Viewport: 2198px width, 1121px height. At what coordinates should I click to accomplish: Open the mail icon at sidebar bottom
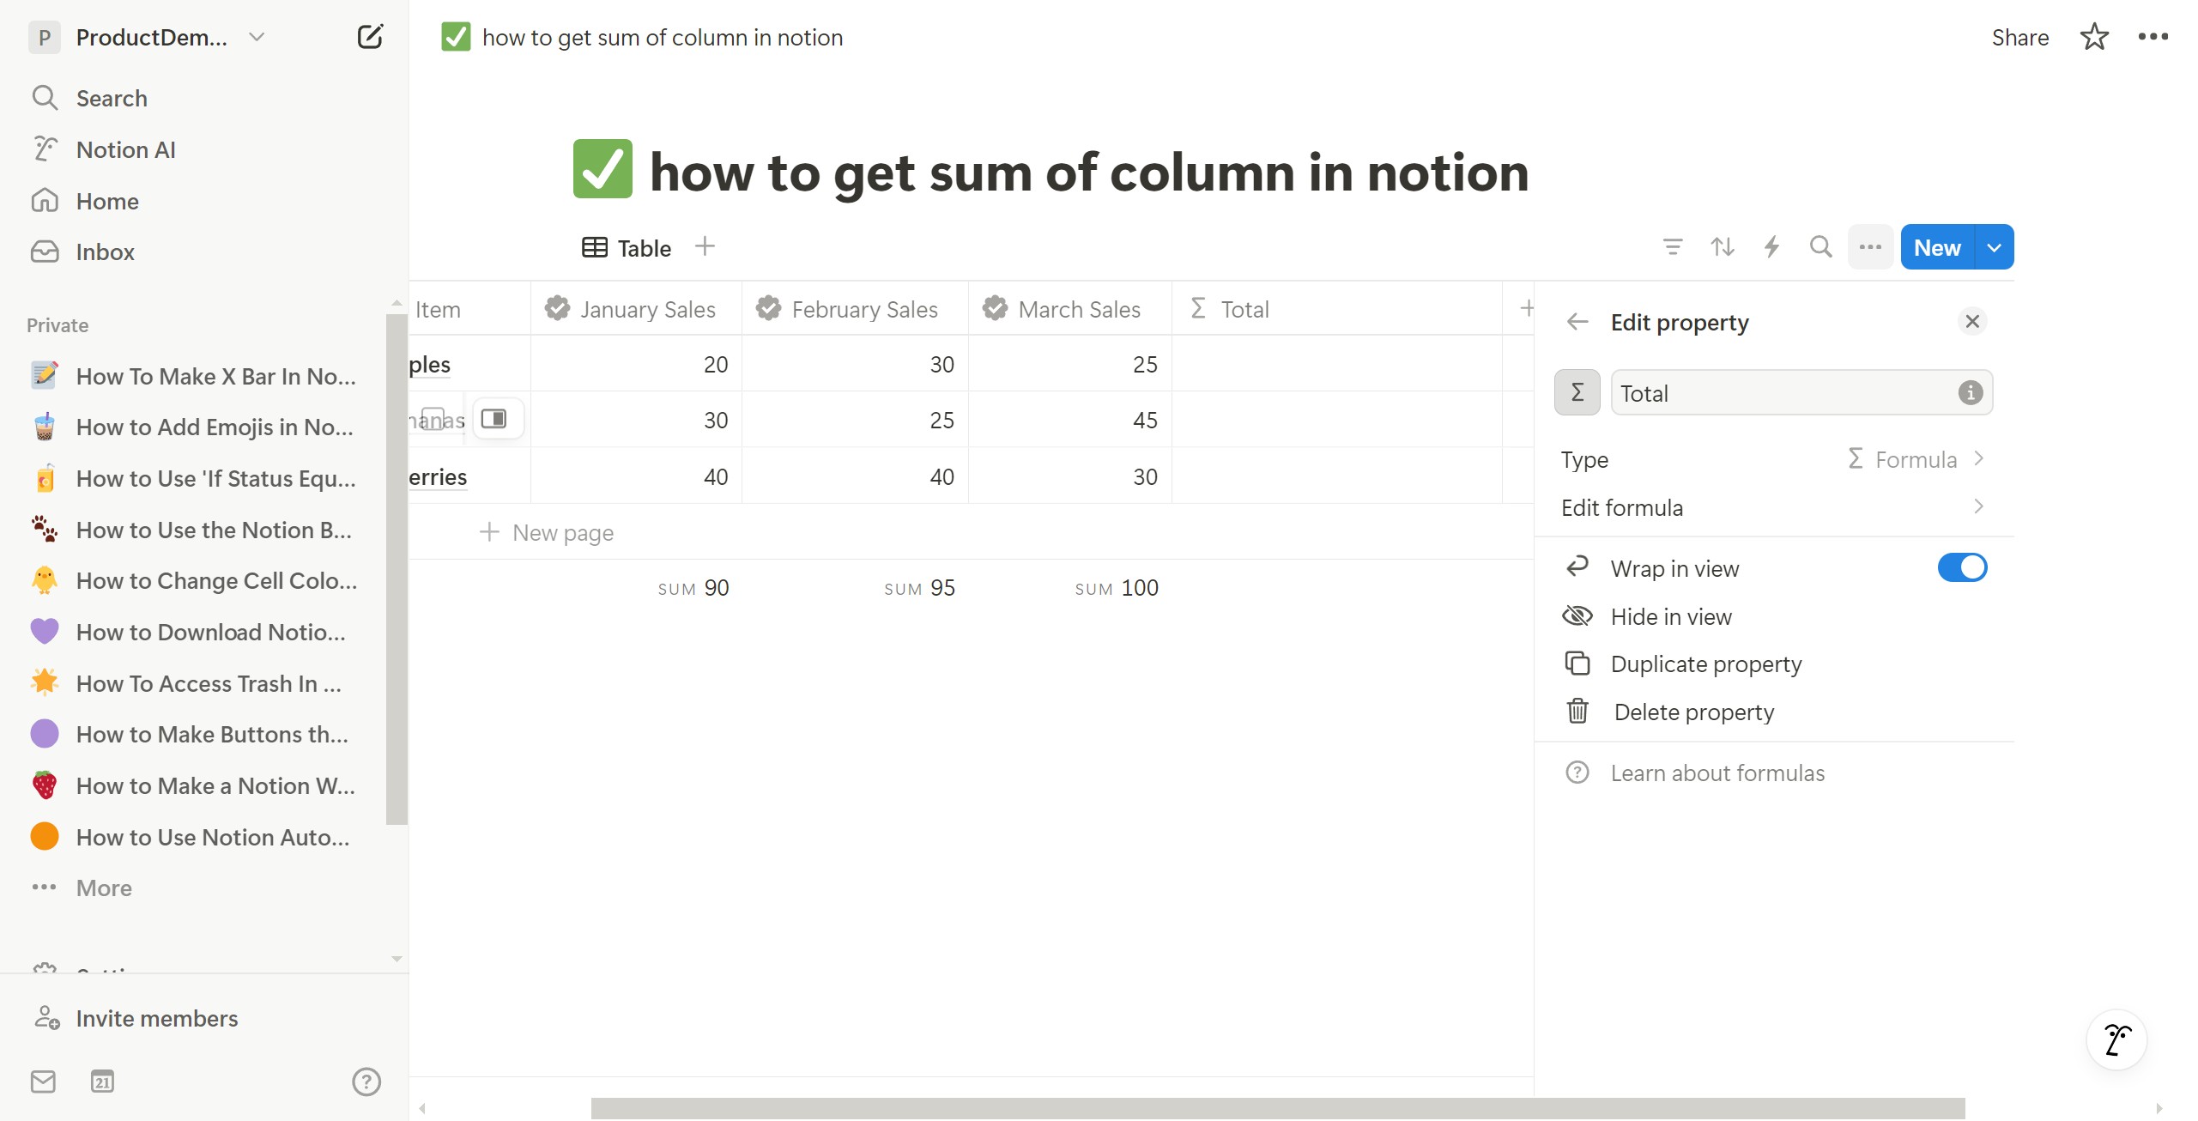pyautogui.click(x=43, y=1082)
